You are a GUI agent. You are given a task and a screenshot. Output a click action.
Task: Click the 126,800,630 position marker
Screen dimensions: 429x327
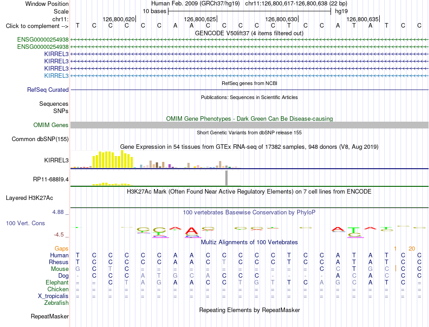pos(281,19)
